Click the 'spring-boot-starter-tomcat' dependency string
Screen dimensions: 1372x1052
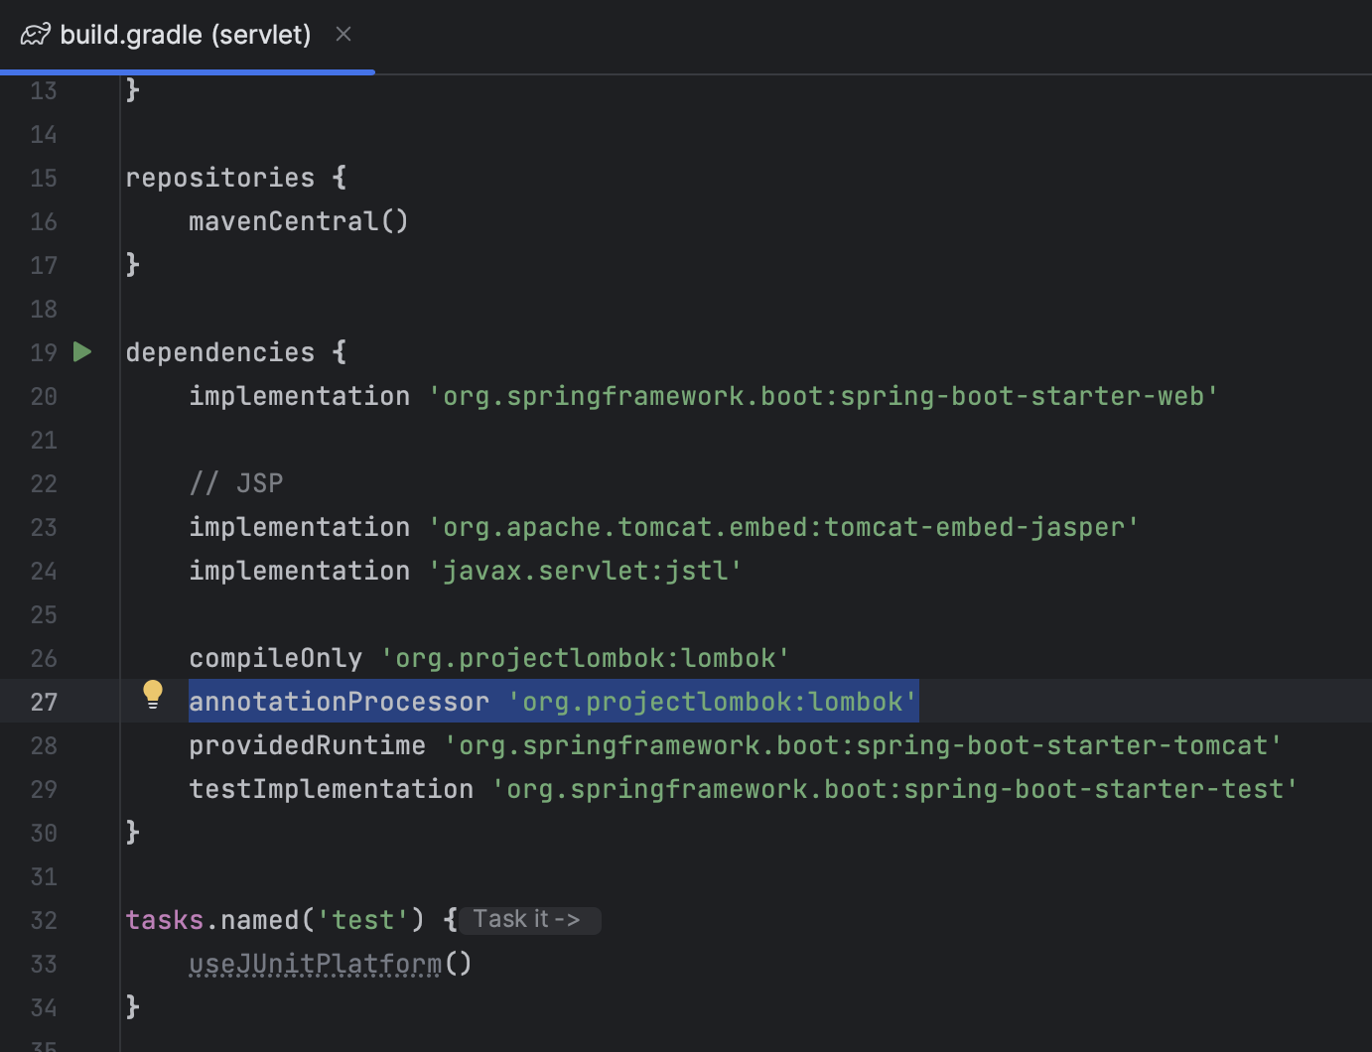pyautogui.click(x=864, y=745)
